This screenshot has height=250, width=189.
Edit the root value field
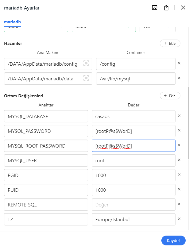tap(133, 160)
